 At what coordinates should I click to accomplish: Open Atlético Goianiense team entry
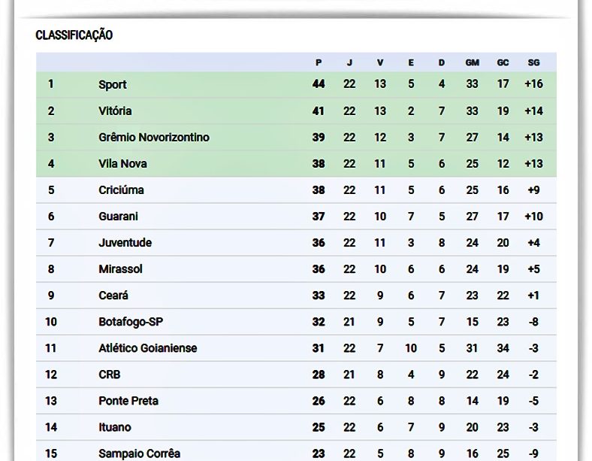tap(147, 348)
